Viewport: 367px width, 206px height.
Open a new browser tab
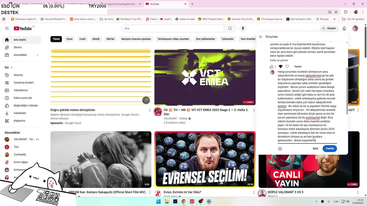point(192,4)
